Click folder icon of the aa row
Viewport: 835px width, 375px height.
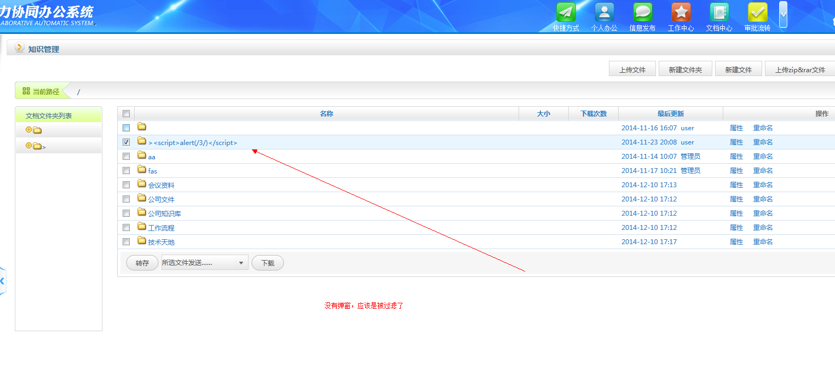click(x=142, y=155)
